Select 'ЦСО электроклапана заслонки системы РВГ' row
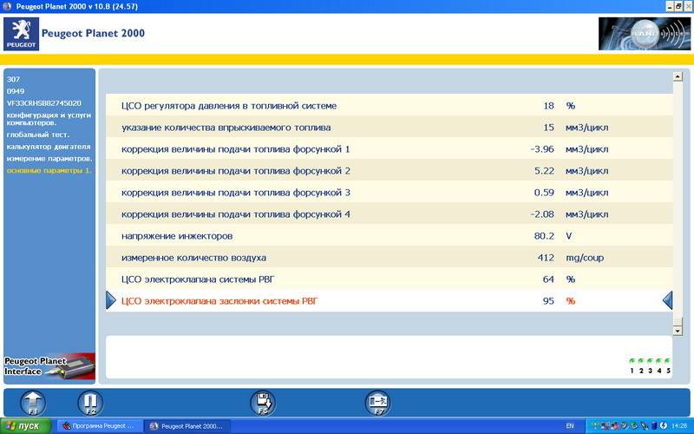Image resolution: width=694 pixels, height=434 pixels. pyautogui.click(x=219, y=301)
